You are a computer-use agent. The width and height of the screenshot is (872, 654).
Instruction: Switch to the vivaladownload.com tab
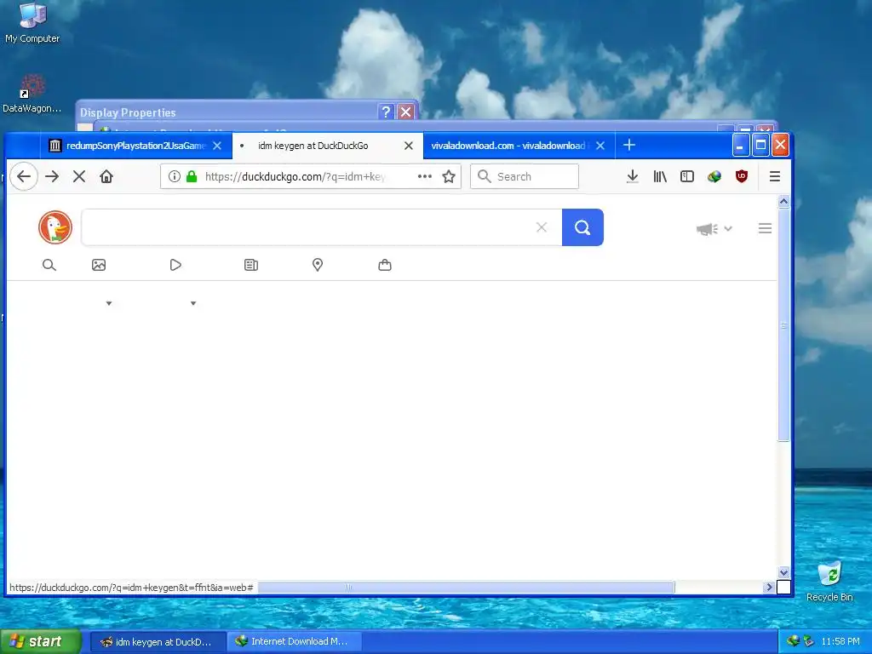pyautogui.click(x=508, y=146)
